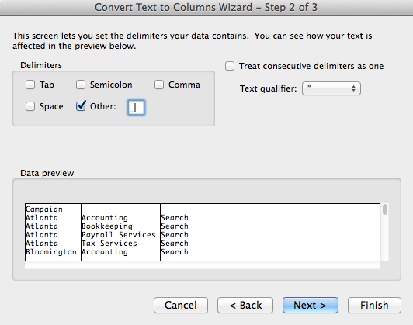
Task: Click the Other delimiter text field
Action: pyautogui.click(x=136, y=107)
